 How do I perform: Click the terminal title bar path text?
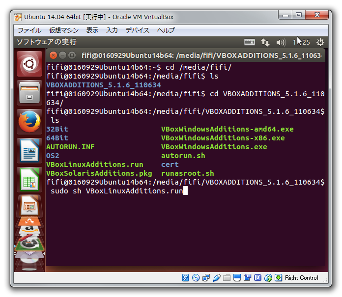(x=201, y=55)
